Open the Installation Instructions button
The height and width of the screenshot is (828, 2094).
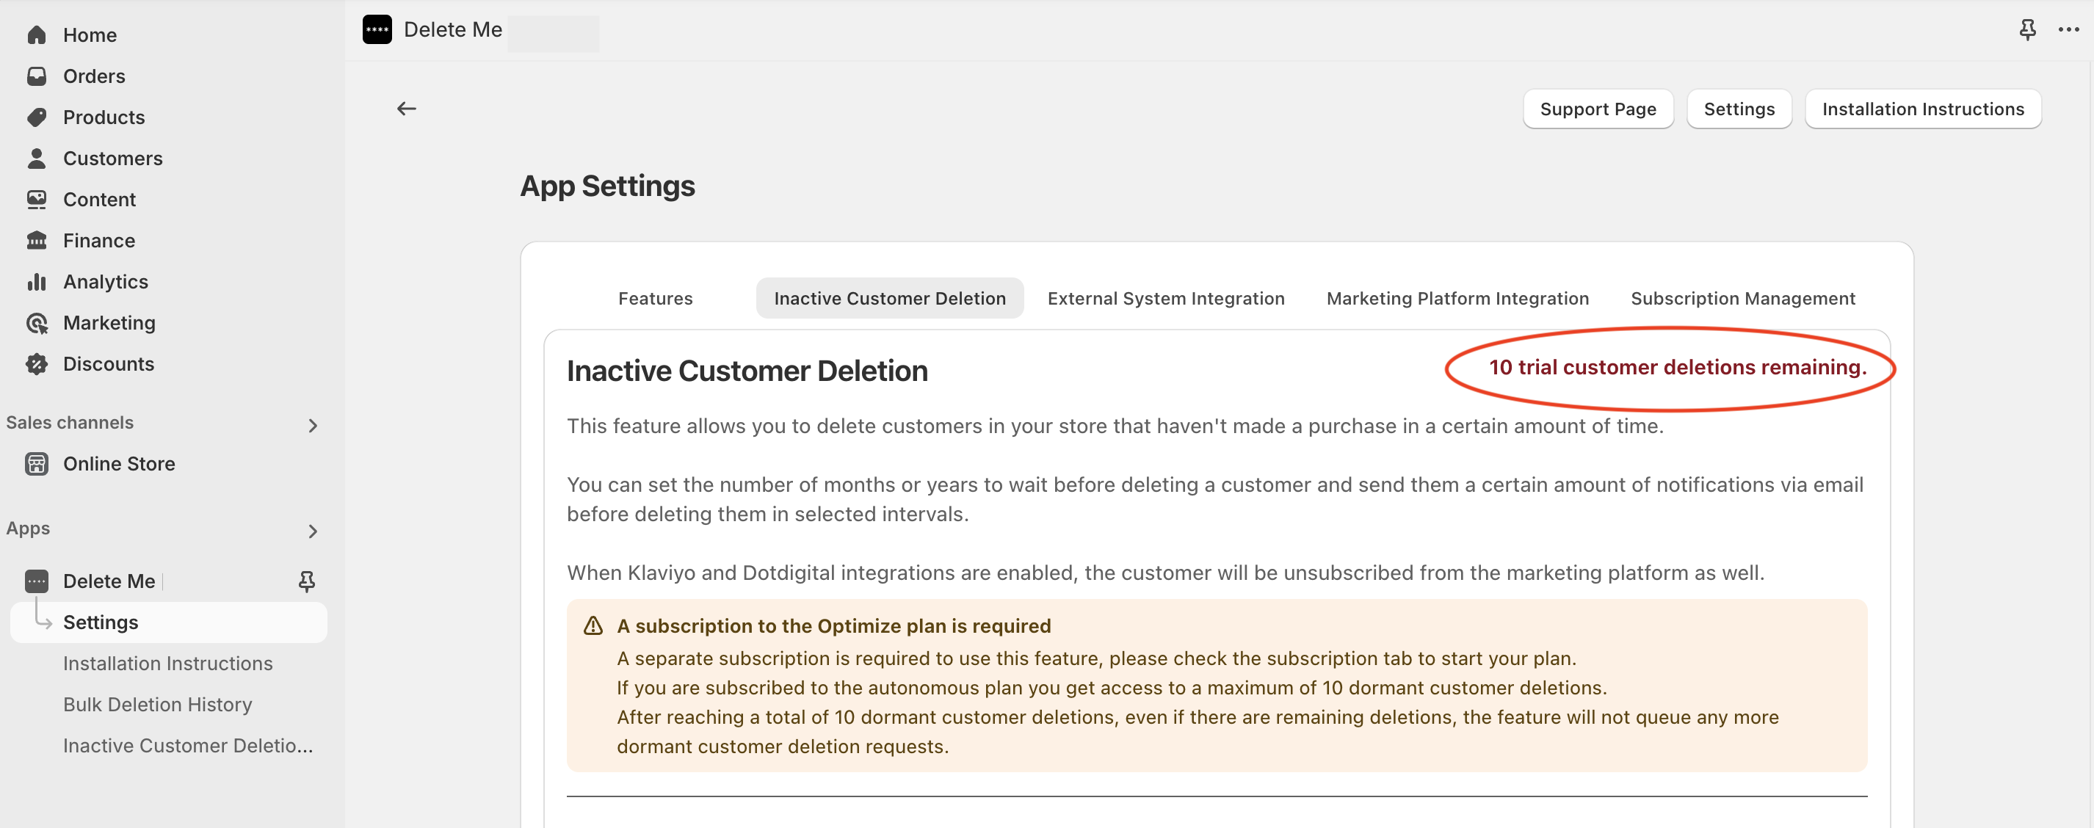pos(1922,109)
